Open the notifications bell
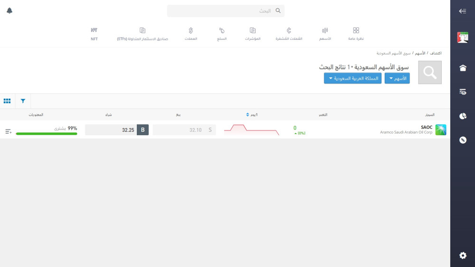 tap(9, 10)
